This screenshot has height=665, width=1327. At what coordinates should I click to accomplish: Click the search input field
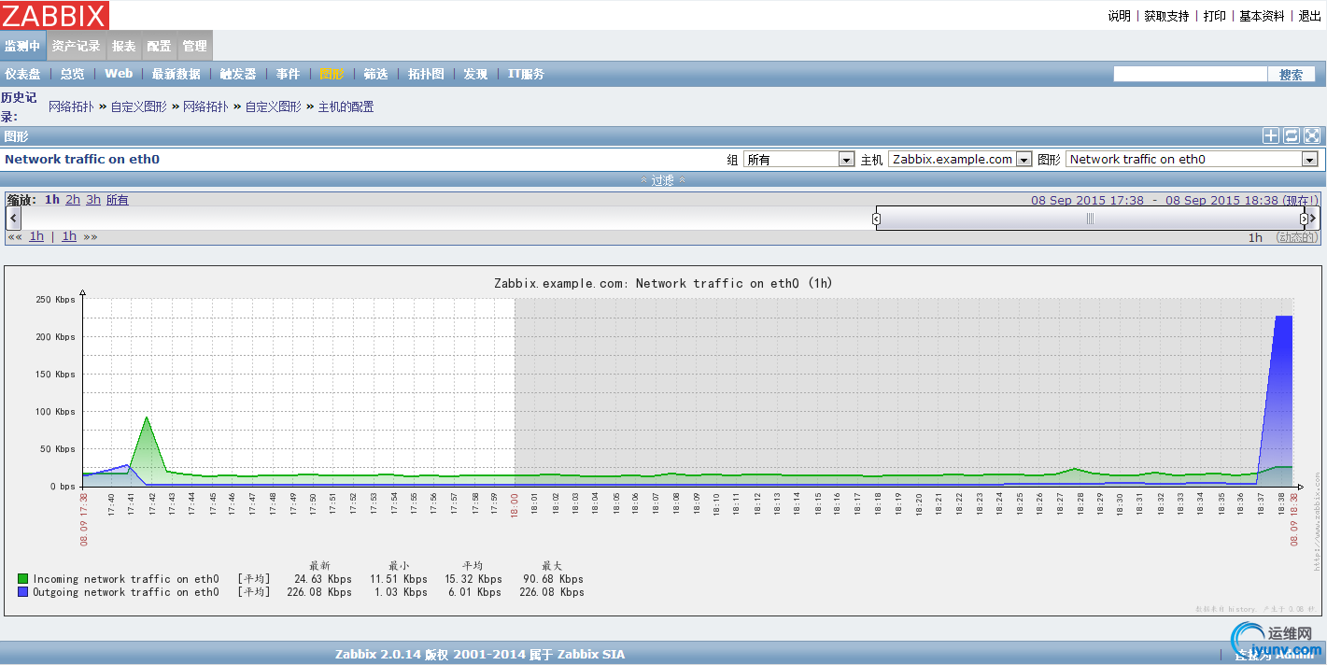coord(1190,75)
